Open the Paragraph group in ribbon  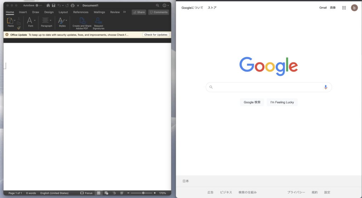pyautogui.click(x=46, y=22)
